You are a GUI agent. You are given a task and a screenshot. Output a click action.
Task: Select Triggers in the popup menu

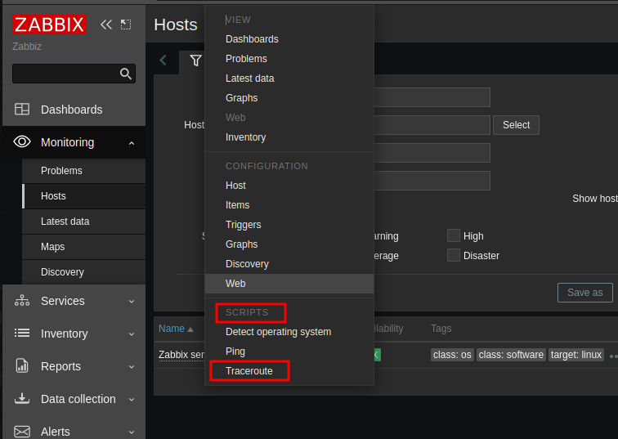point(289,225)
